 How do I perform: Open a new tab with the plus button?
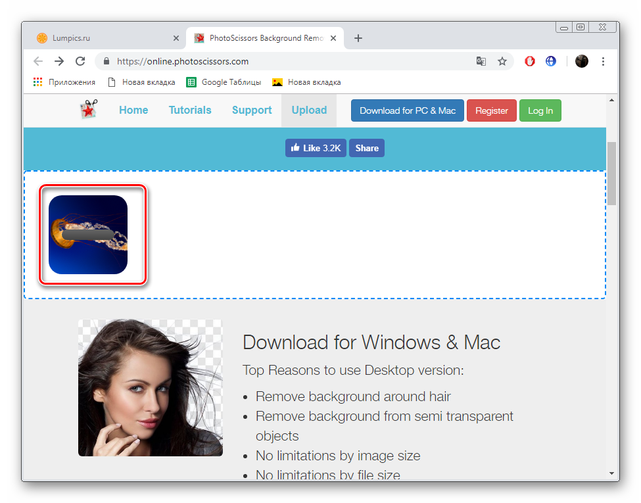point(358,38)
